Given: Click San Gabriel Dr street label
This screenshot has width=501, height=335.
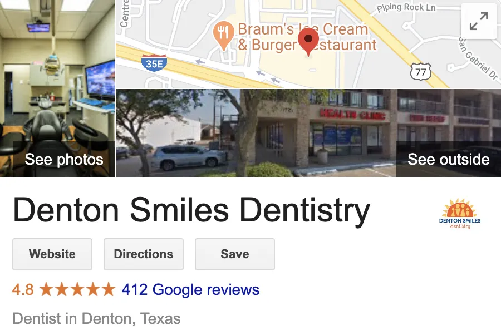Looking at the screenshot, I should click(478, 58).
